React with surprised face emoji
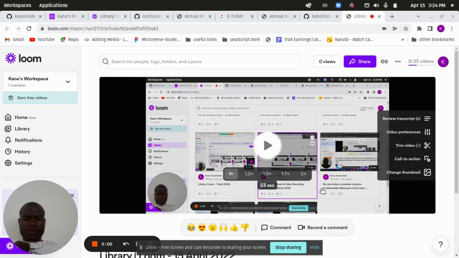Screen dimensions: 459x258 point(213,228)
